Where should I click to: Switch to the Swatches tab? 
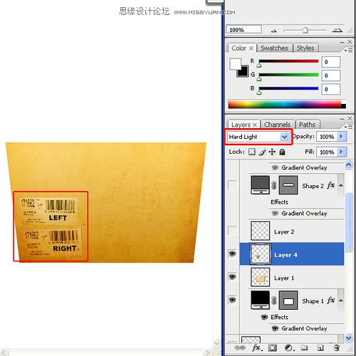(x=274, y=48)
